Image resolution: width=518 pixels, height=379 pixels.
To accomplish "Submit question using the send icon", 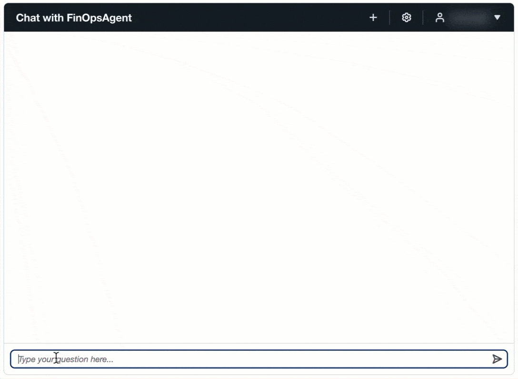I will pyautogui.click(x=497, y=359).
